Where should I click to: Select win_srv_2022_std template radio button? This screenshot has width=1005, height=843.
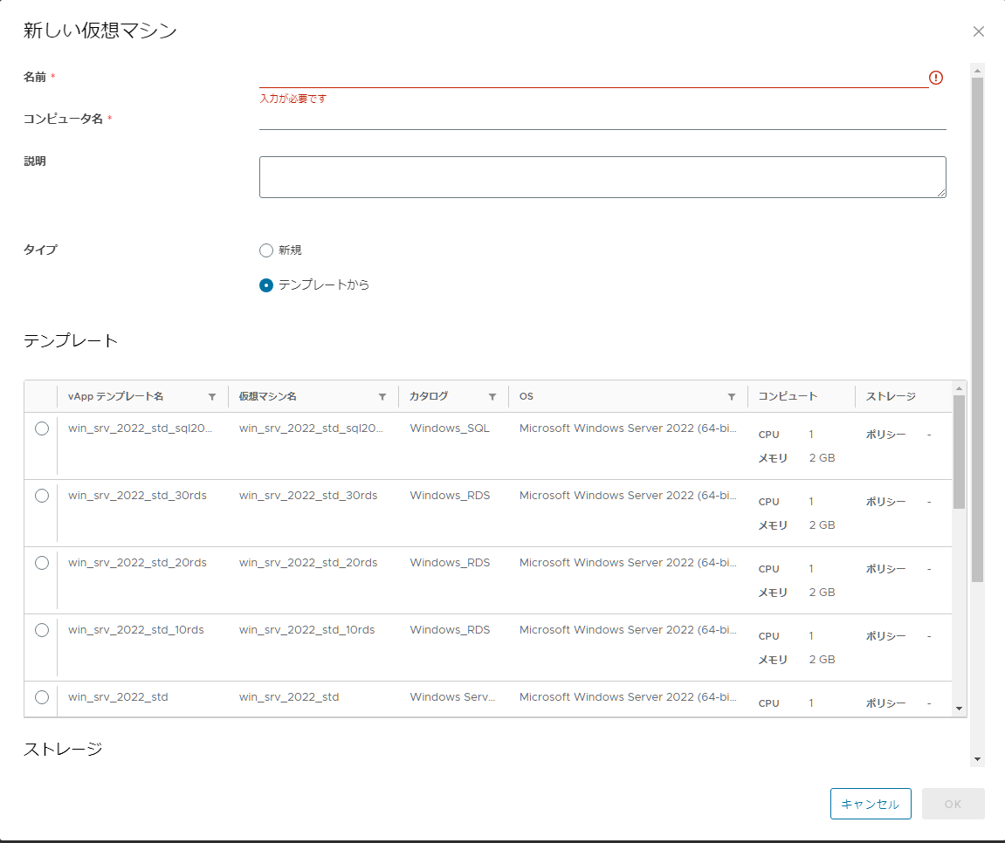42,697
